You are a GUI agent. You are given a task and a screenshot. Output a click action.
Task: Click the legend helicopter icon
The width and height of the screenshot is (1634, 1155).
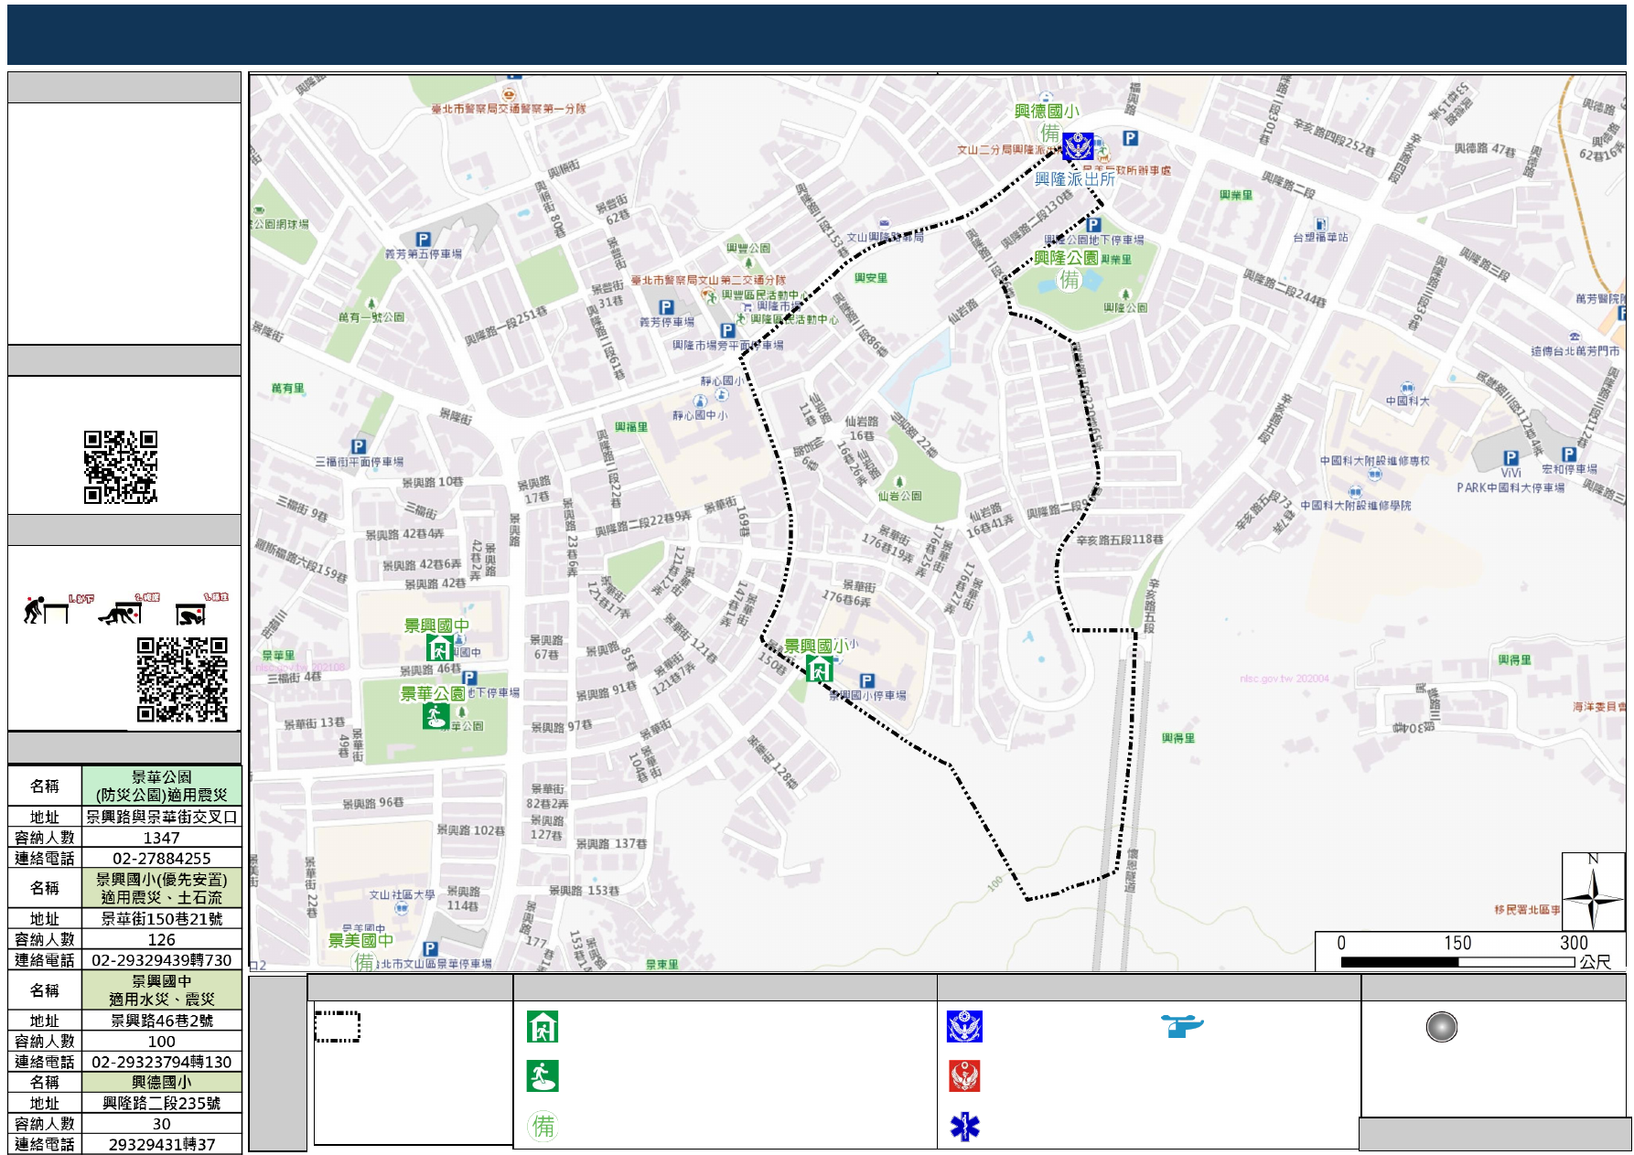pos(1182,1026)
